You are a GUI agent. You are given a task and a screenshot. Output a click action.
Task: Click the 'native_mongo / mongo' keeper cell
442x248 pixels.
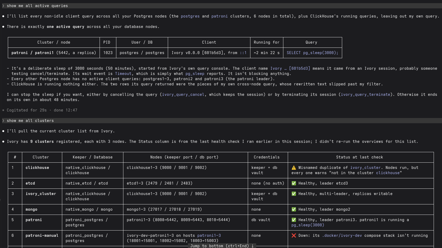tap(93, 209)
